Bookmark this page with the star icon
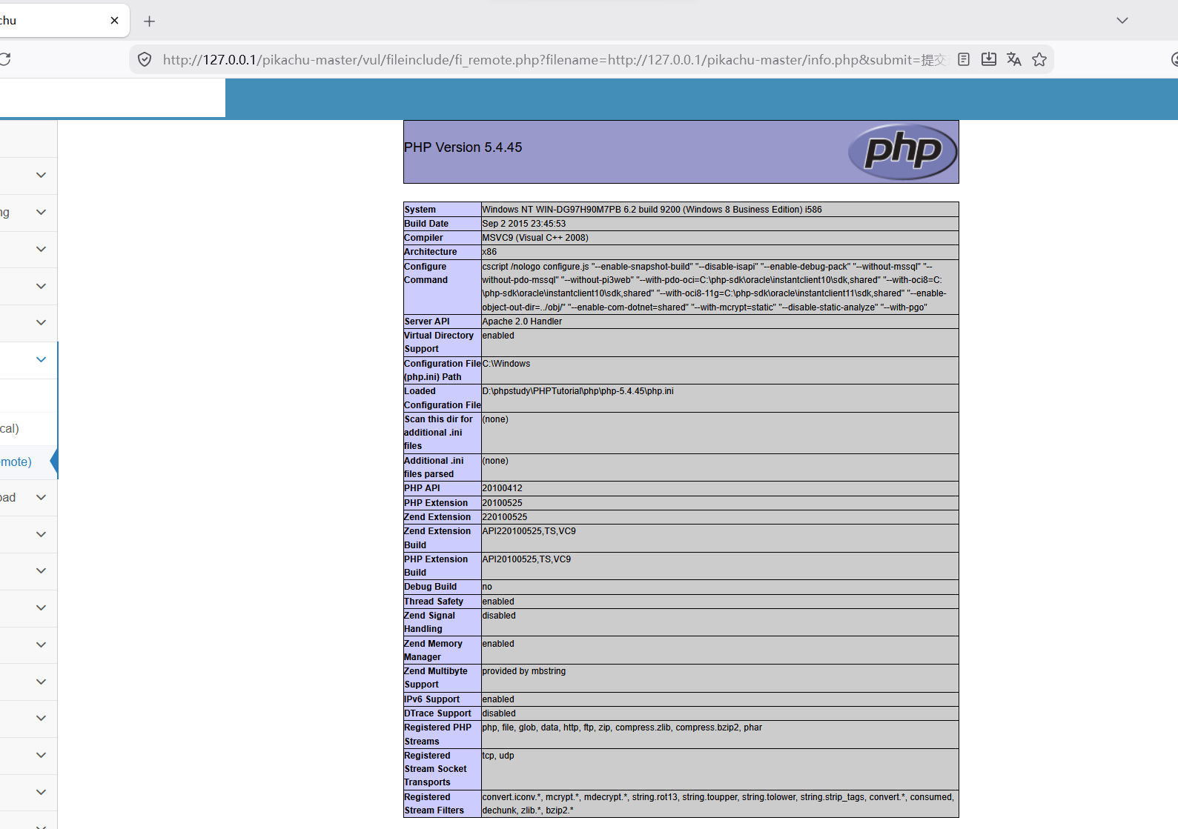1178x829 pixels. pos(1039,59)
